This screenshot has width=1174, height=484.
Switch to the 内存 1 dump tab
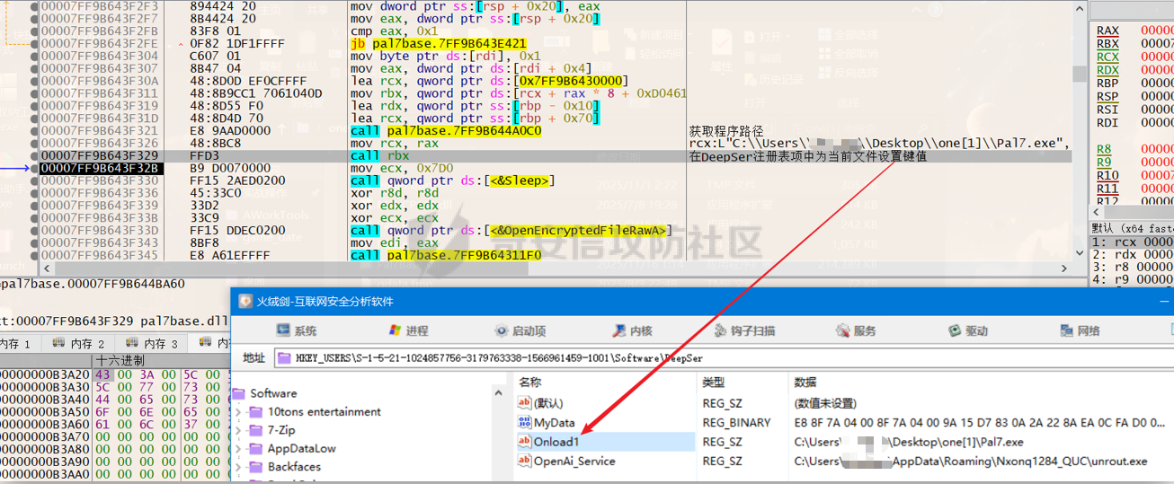[16, 343]
